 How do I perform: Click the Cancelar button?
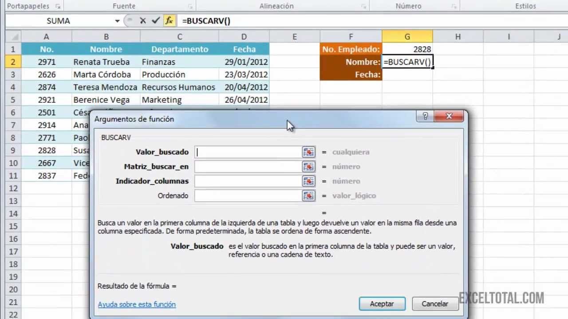[435, 304]
